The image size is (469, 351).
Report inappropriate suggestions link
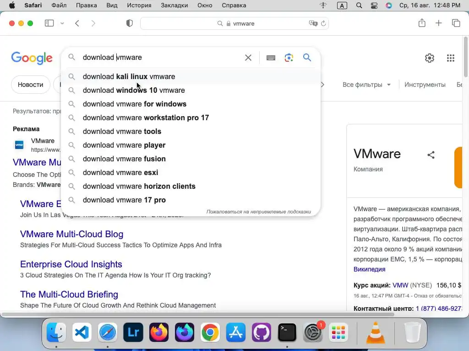pyautogui.click(x=258, y=212)
